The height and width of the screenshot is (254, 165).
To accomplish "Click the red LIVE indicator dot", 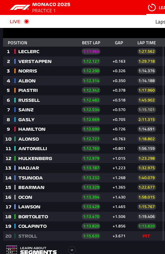I will coord(27,21).
